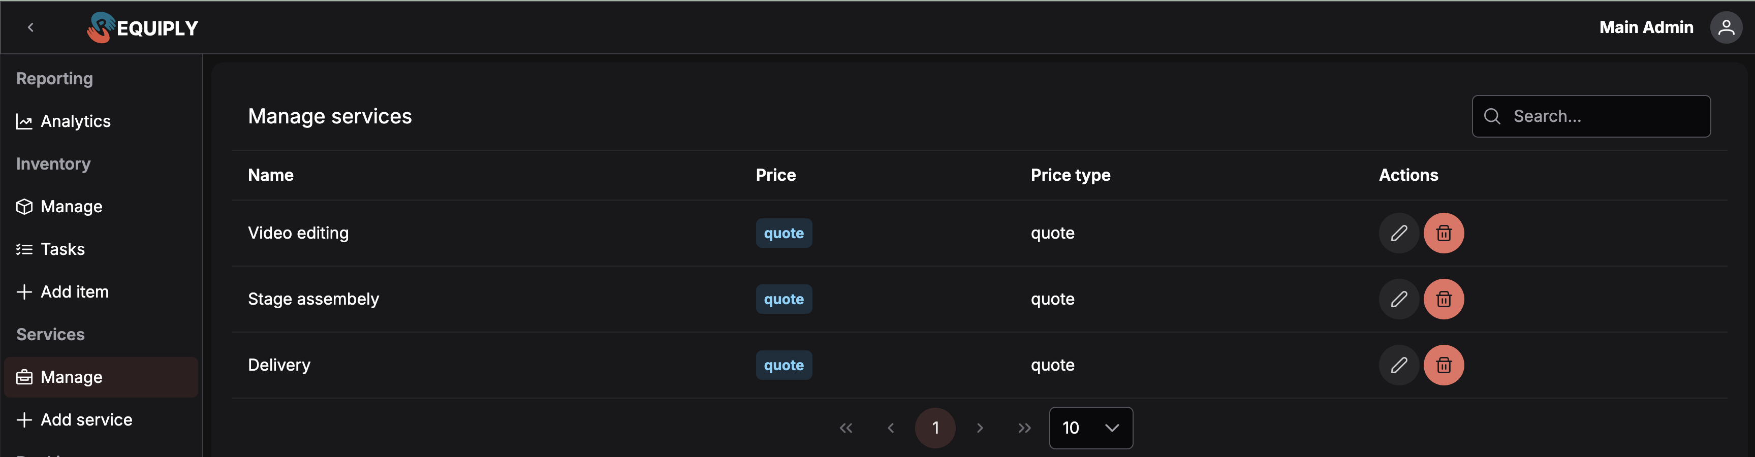Select page 1 in pagination
1755x457 pixels.
935,429
